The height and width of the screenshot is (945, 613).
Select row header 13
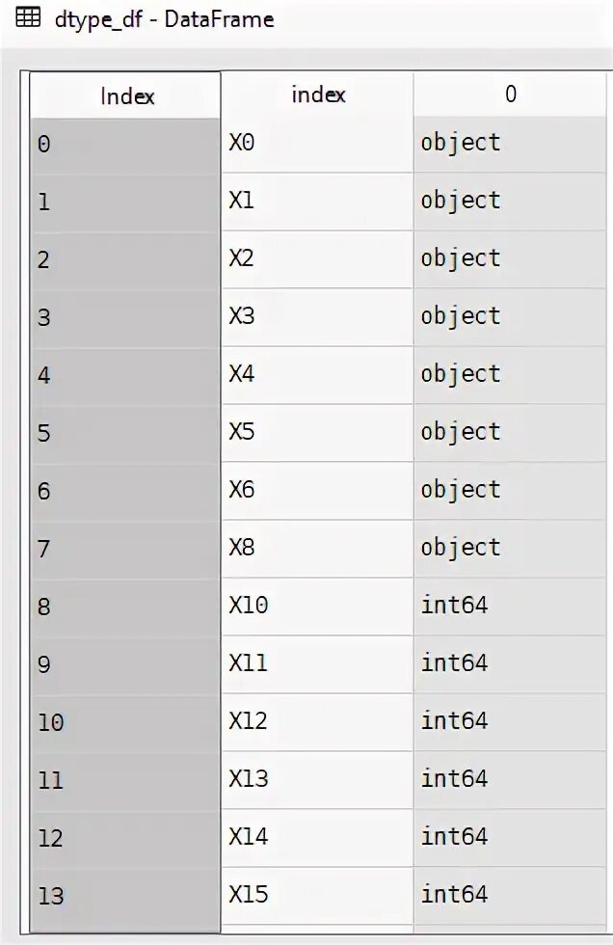(125, 898)
